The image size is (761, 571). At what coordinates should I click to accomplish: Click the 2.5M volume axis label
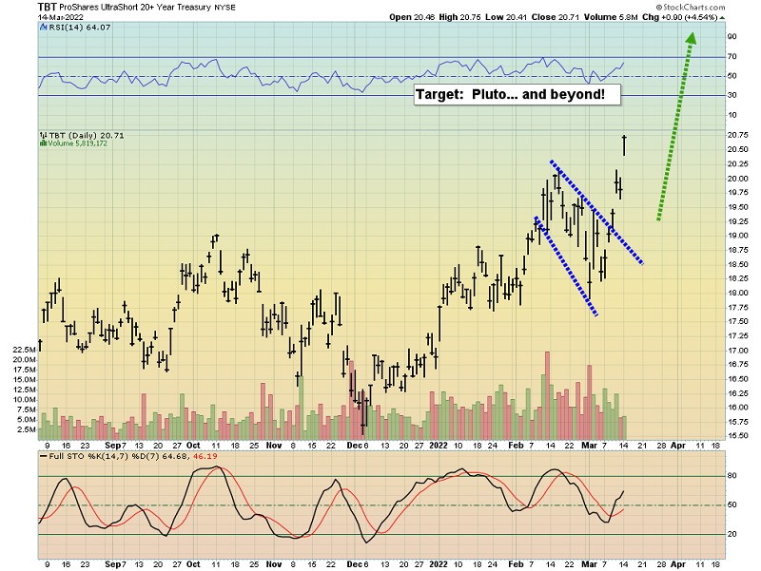tap(27, 430)
